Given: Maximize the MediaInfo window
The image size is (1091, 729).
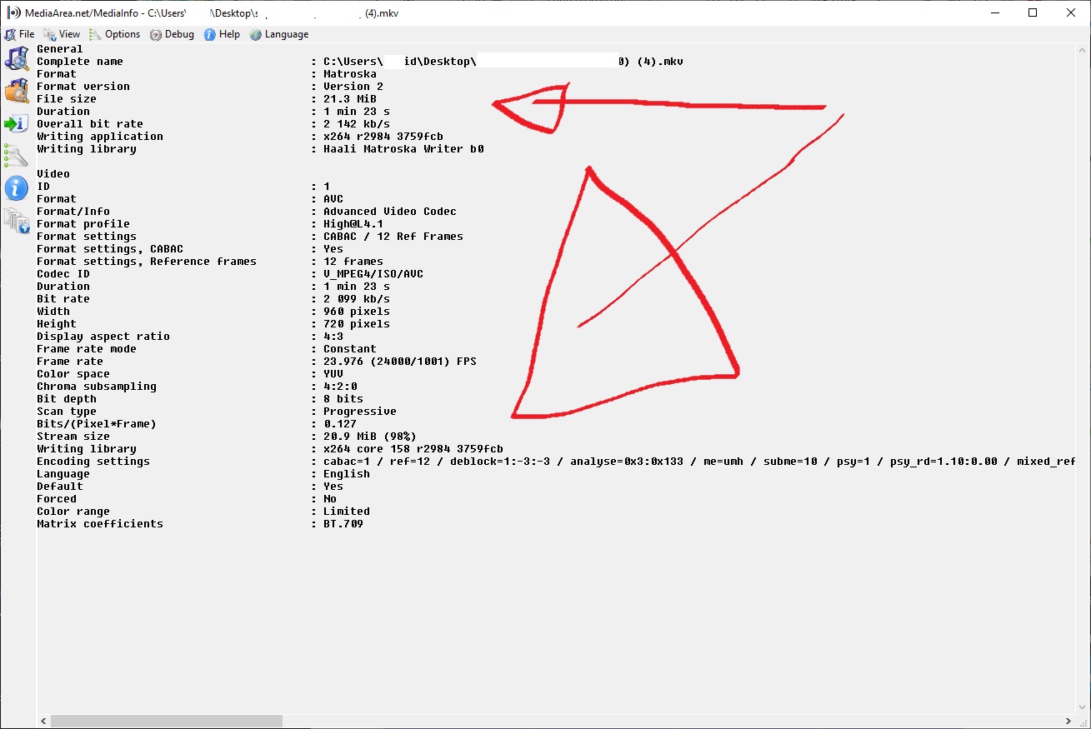Looking at the screenshot, I should click(1033, 12).
